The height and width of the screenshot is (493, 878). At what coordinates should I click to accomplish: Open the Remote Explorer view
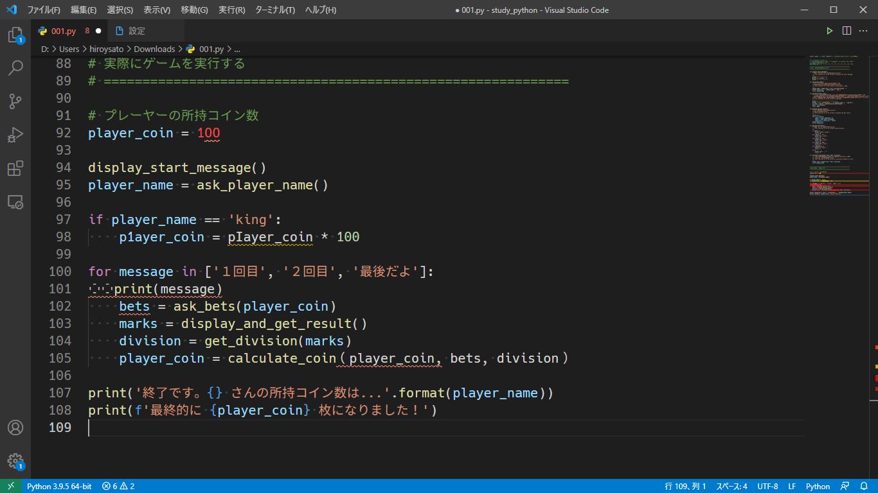pos(15,202)
